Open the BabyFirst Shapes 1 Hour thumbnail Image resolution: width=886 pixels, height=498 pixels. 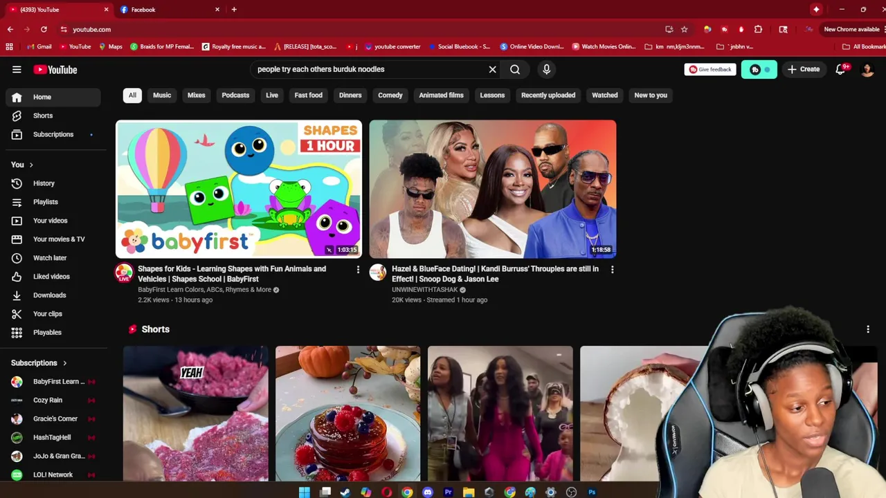239,189
